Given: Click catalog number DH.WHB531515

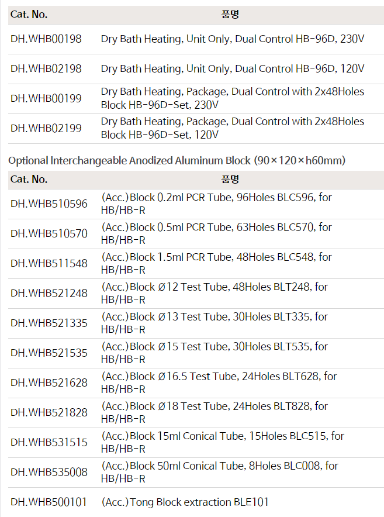Looking at the screenshot, I should pos(49,443).
